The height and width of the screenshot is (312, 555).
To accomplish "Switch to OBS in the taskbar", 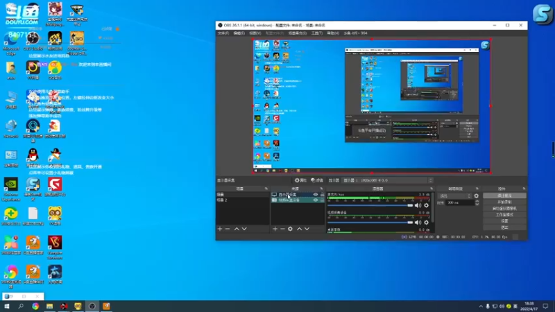I will [92, 306].
